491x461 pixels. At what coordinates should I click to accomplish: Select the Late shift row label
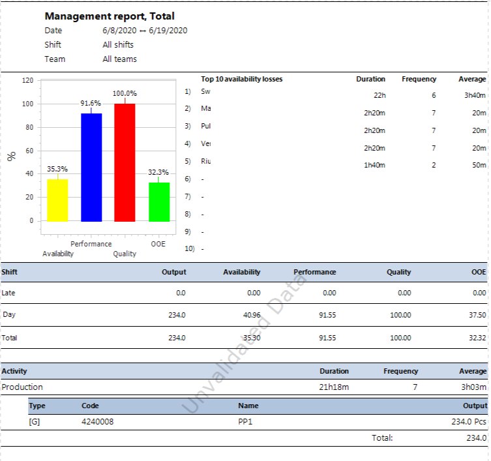coord(9,293)
